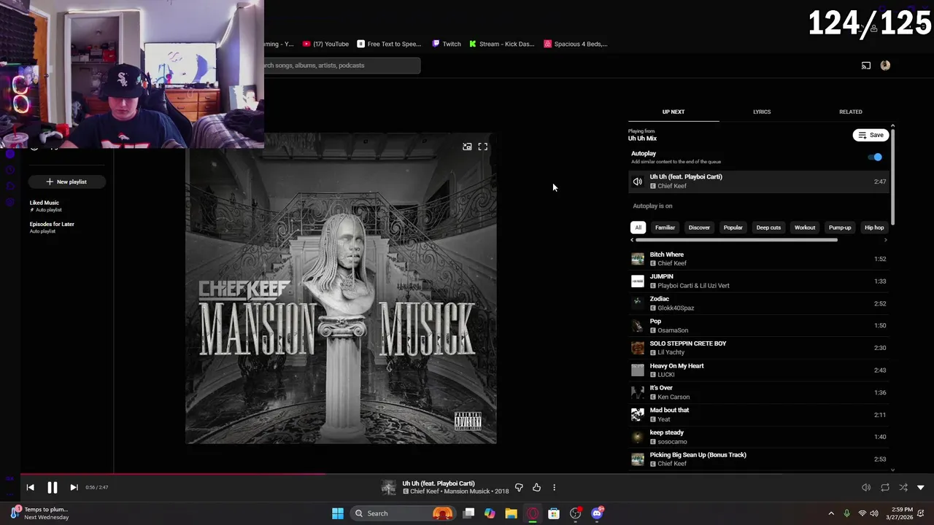The height and width of the screenshot is (525, 934).
Task: Click right arrow of filter chip scrollbar
Action: pyautogui.click(x=886, y=240)
